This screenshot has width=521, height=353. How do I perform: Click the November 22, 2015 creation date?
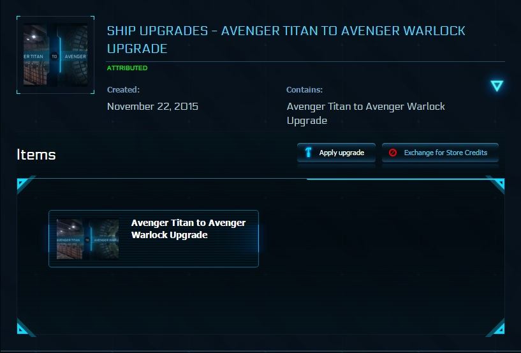click(152, 107)
